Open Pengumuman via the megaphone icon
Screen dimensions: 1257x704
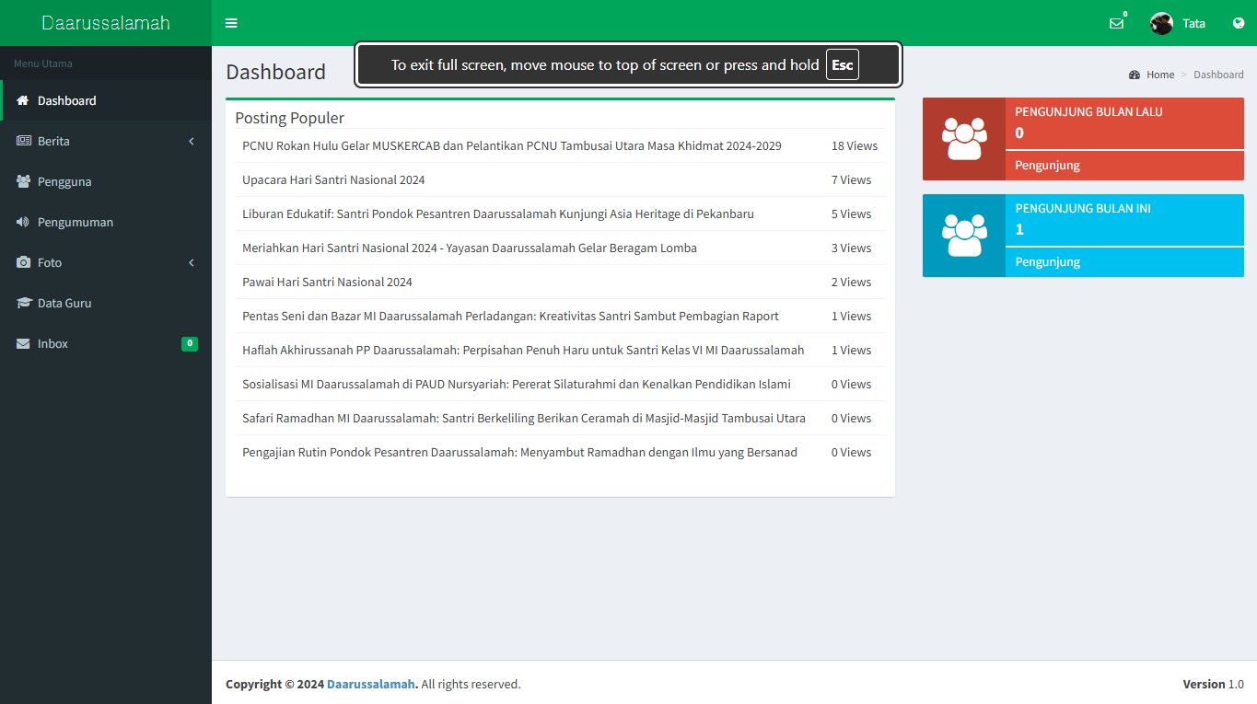(22, 222)
